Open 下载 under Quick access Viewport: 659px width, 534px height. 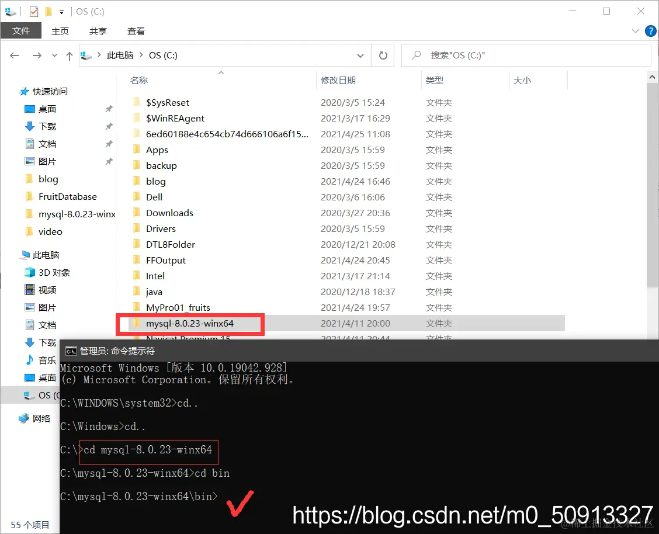47,126
